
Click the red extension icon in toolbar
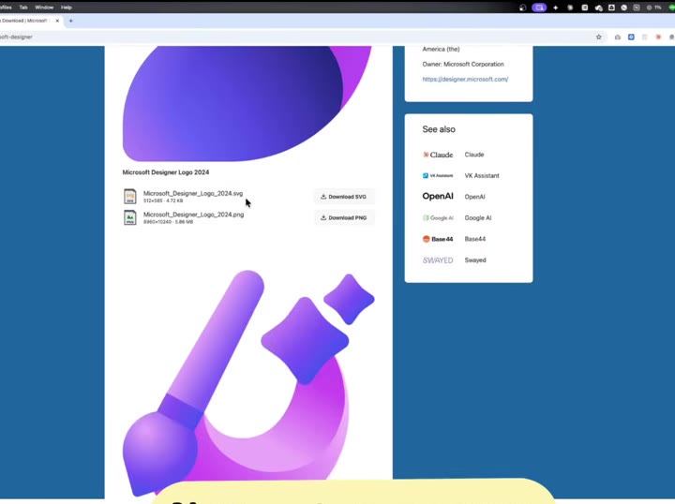coord(658,37)
